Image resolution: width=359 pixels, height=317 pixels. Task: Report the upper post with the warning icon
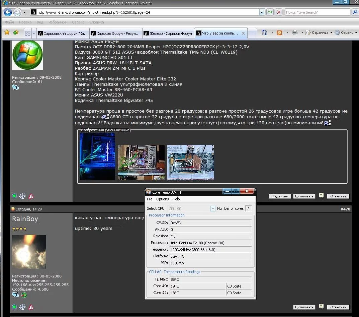pyautogui.click(x=31, y=196)
